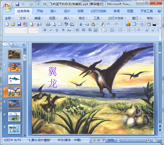Expand the 全部 menu dropdown
Screen dimensions: 164x145
click(x=9, y=18)
